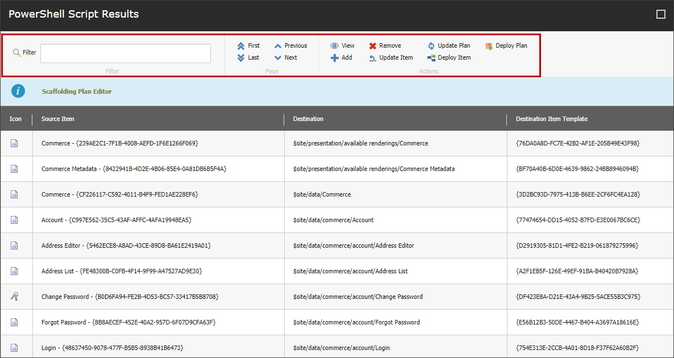
Task: Click template ID {DF423E8A-D21E-43A4-9B25-5ACE55B3C975}
Action: point(578,297)
